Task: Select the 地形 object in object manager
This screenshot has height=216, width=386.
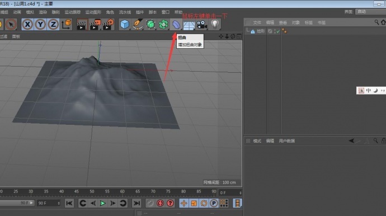Action: coord(261,31)
